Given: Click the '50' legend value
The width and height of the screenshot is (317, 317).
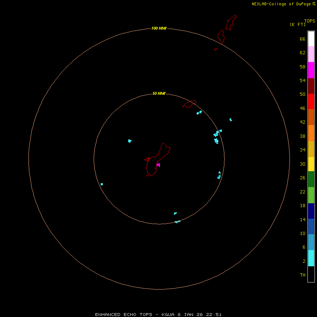Looking at the screenshot, I should (x=303, y=94).
